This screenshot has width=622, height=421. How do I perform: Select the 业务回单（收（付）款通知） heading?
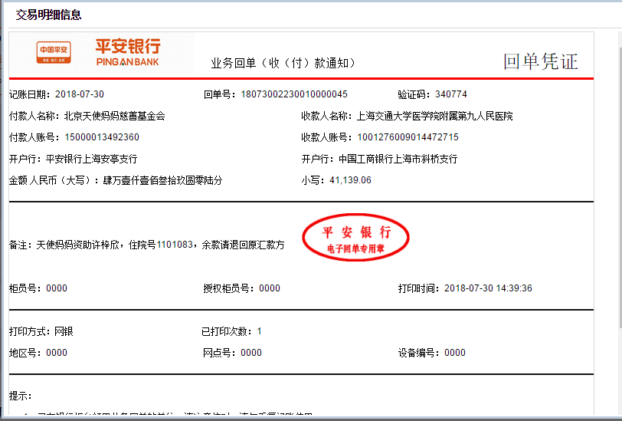click(283, 63)
